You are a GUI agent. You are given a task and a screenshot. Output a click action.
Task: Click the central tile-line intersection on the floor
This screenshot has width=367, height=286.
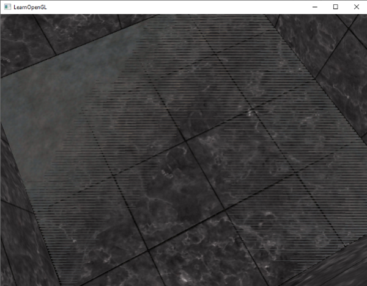coord(185,141)
